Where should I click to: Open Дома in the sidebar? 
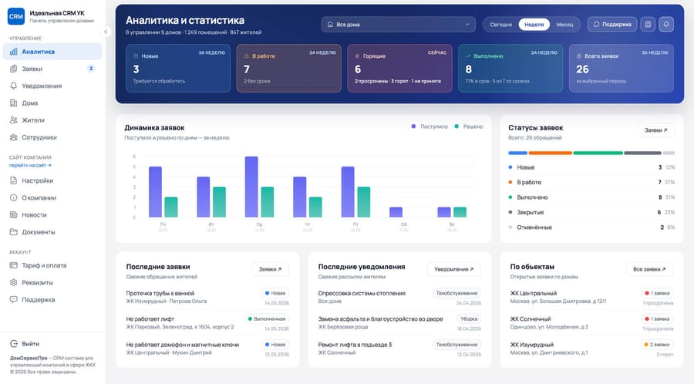[x=52, y=103]
